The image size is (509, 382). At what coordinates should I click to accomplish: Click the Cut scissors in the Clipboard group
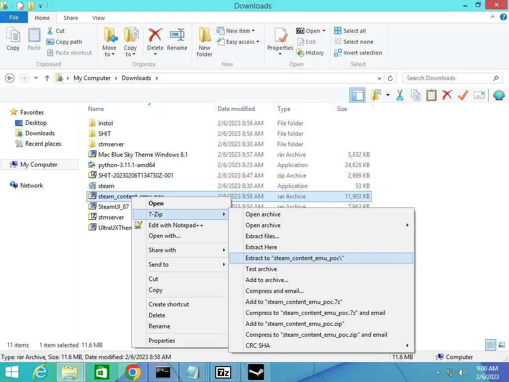click(x=50, y=31)
